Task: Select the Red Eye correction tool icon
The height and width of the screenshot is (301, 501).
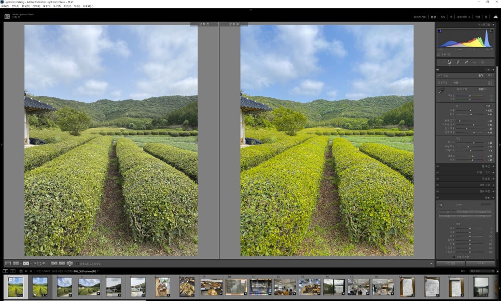Action: [474, 62]
